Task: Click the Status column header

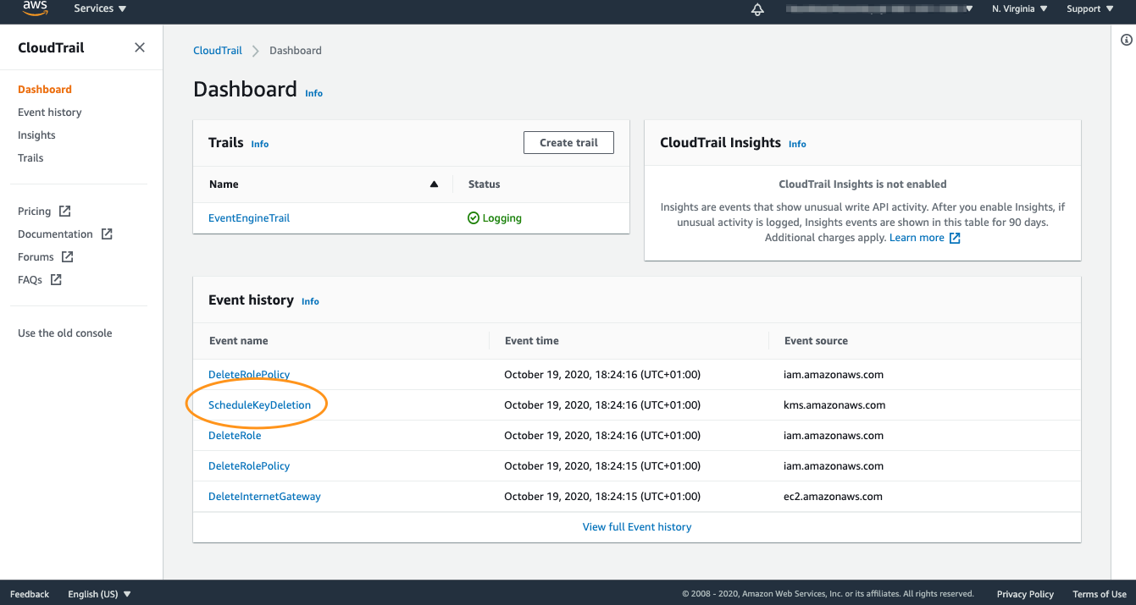Action: coord(485,184)
